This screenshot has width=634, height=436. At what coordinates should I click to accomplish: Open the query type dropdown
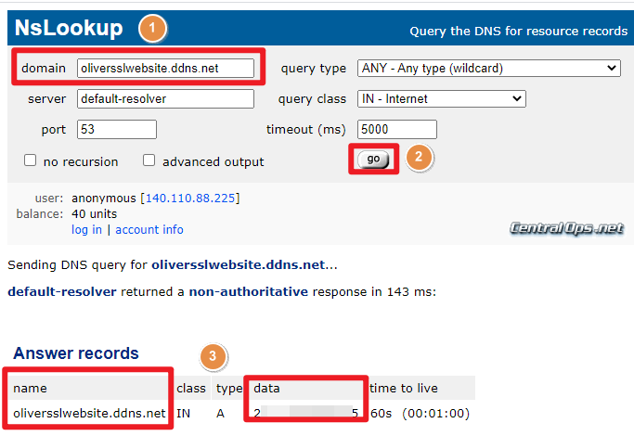489,68
